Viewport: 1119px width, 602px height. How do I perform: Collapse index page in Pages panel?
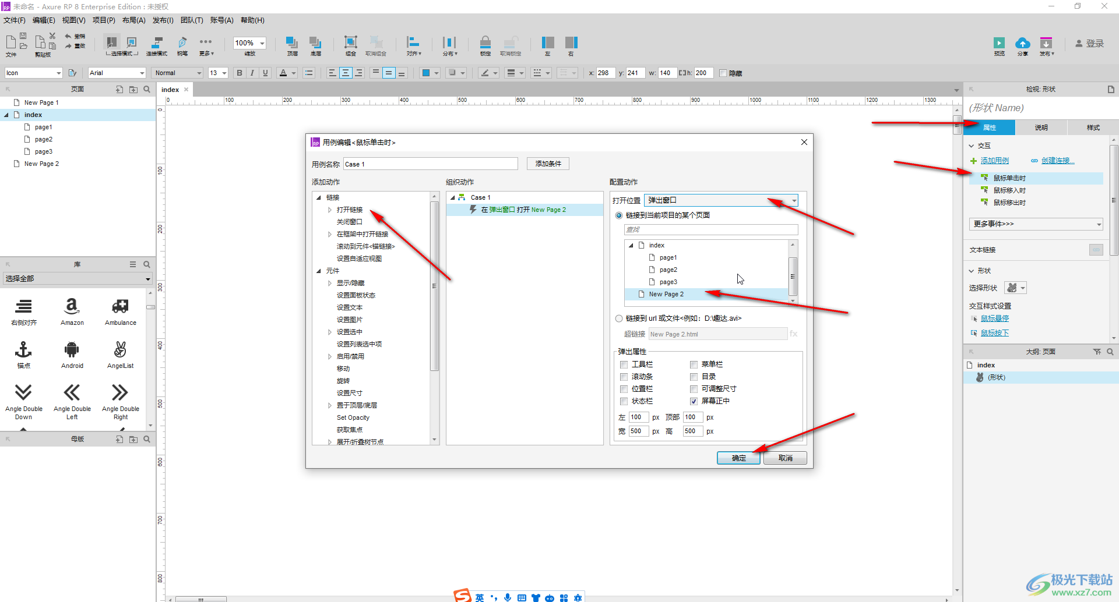[x=6, y=115]
